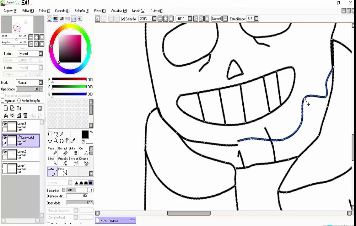Open Seleção menu in menu bar
The height and width of the screenshot is (226, 356).
[82, 11]
